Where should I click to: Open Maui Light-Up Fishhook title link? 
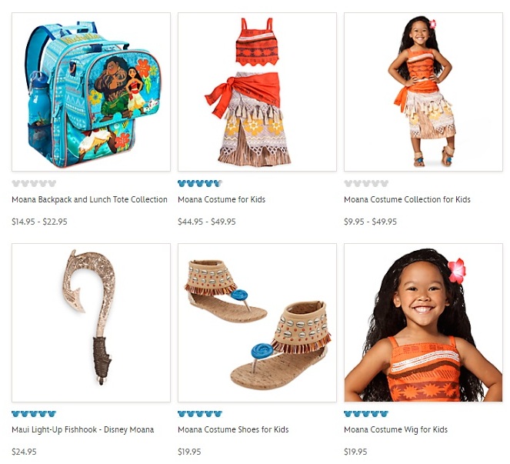(82, 430)
